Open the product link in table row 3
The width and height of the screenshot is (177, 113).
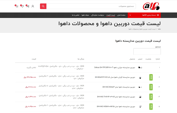click(119, 87)
